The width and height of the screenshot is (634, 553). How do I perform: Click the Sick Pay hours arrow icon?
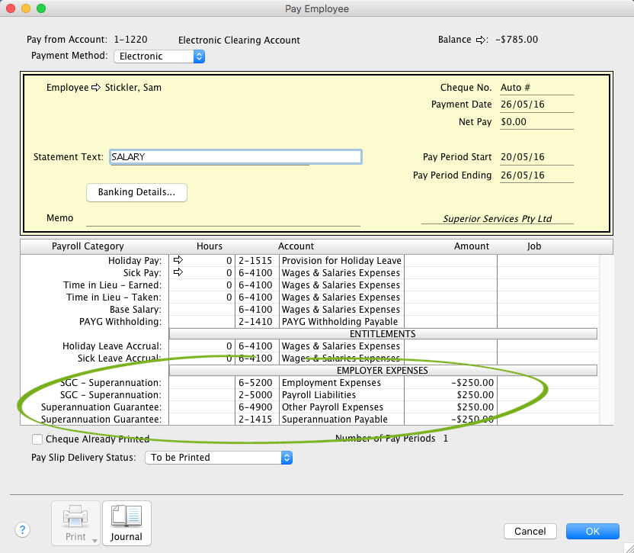pos(179,273)
